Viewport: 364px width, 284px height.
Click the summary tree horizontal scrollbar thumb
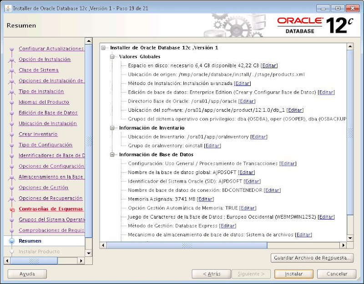click(x=187, y=245)
